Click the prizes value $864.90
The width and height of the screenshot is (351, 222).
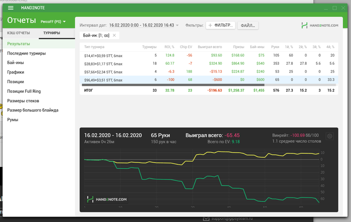pyautogui.click(x=238, y=63)
